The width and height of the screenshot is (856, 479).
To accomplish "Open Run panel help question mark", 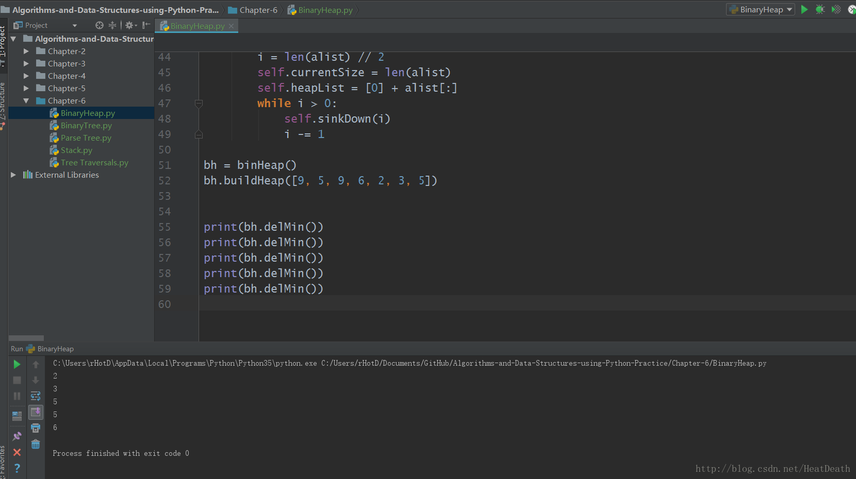I will (x=17, y=468).
